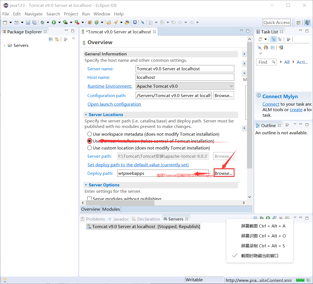This screenshot has width=313, height=284.
Task: Switch to the Javadoc view tab
Action: pyautogui.click(x=119, y=219)
